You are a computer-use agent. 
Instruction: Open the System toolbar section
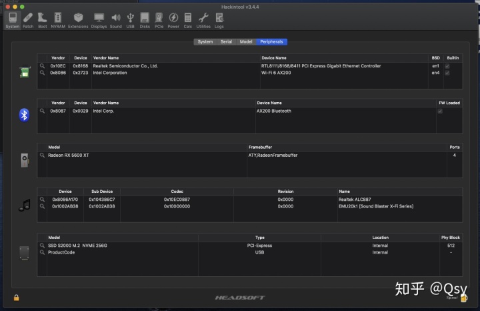click(x=13, y=20)
